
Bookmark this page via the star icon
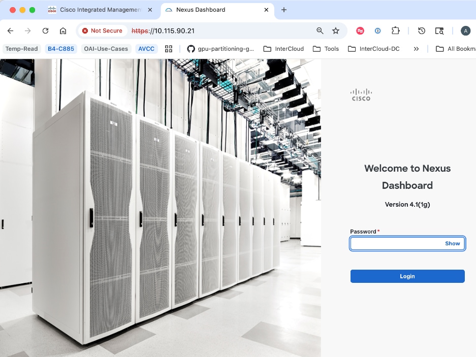click(x=335, y=30)
